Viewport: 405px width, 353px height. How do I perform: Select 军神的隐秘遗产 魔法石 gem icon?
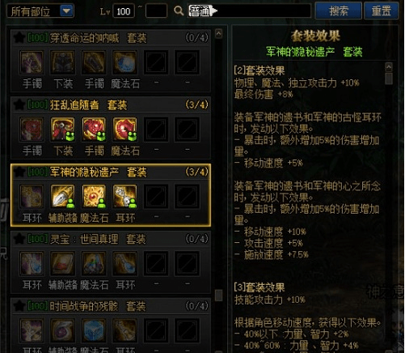(x=94, y=197)
